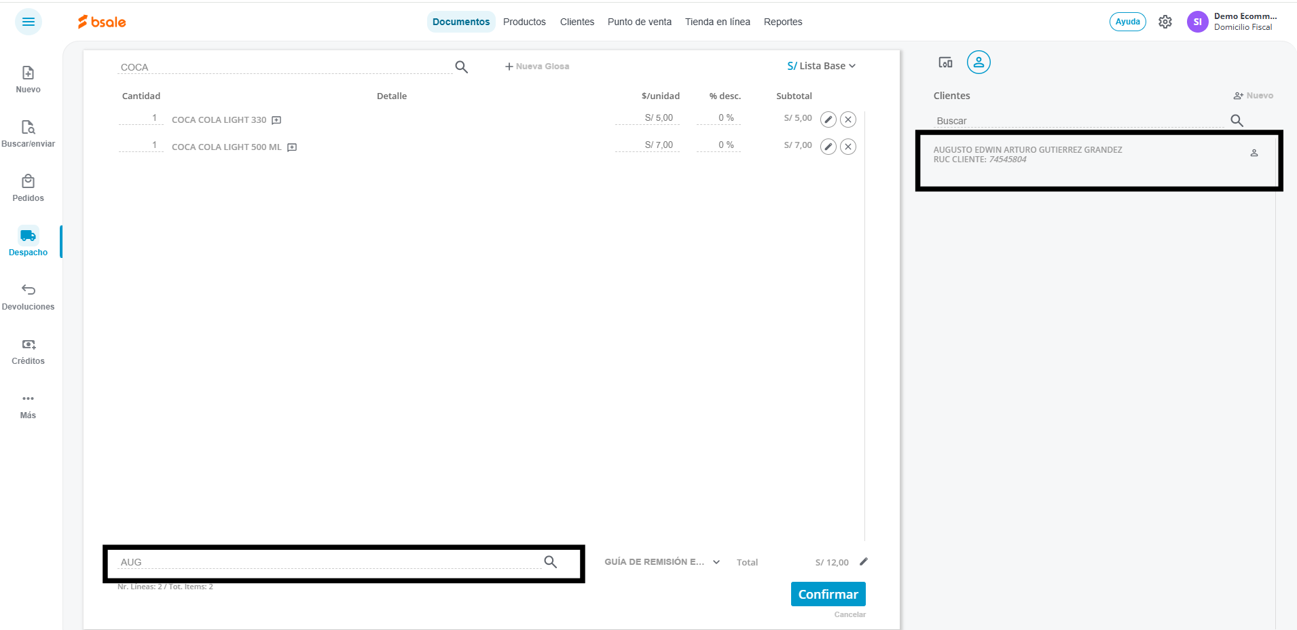Expand GUÍA DE REMISIÓN document type dropdown
The height and width of the screenshot is (630, 1297).
[662, 562]
